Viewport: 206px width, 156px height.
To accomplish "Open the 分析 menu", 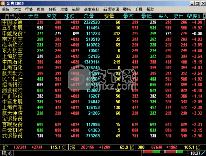I will coord(52,9).
